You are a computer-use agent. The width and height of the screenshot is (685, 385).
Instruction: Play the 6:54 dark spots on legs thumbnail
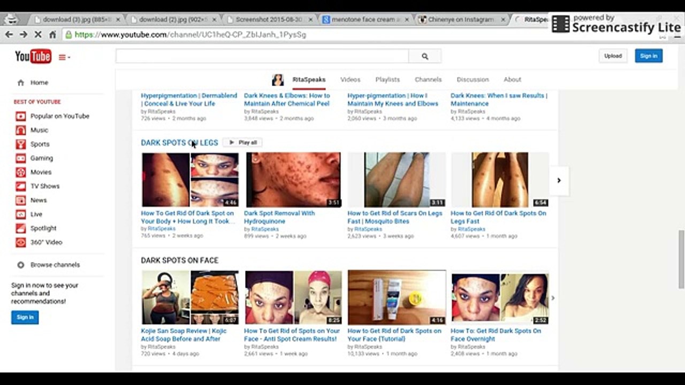(x=500, y=180)
